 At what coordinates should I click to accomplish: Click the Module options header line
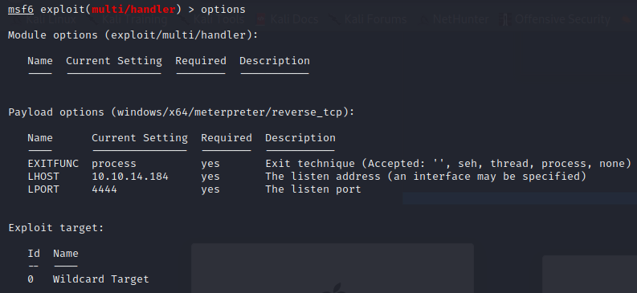[x=133, y=35]
